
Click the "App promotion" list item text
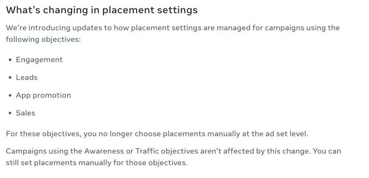point(44,95)
